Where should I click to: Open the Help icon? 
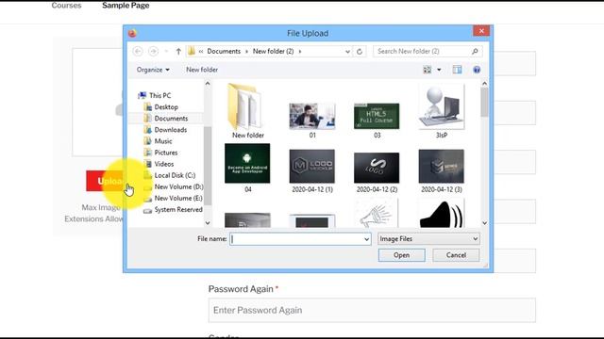(477, 70)
